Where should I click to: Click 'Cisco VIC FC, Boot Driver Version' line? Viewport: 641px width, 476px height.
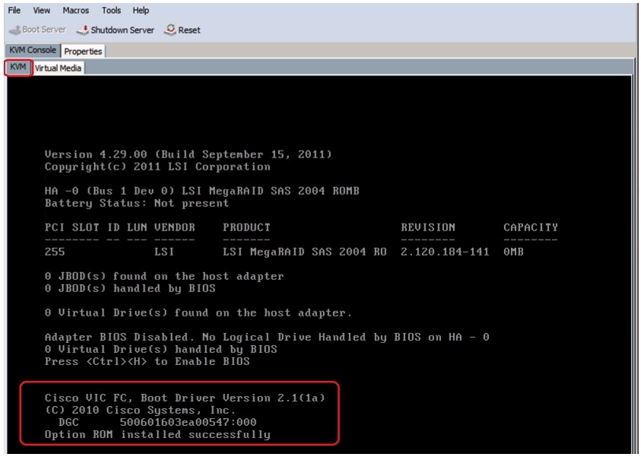tap(185, 398)
